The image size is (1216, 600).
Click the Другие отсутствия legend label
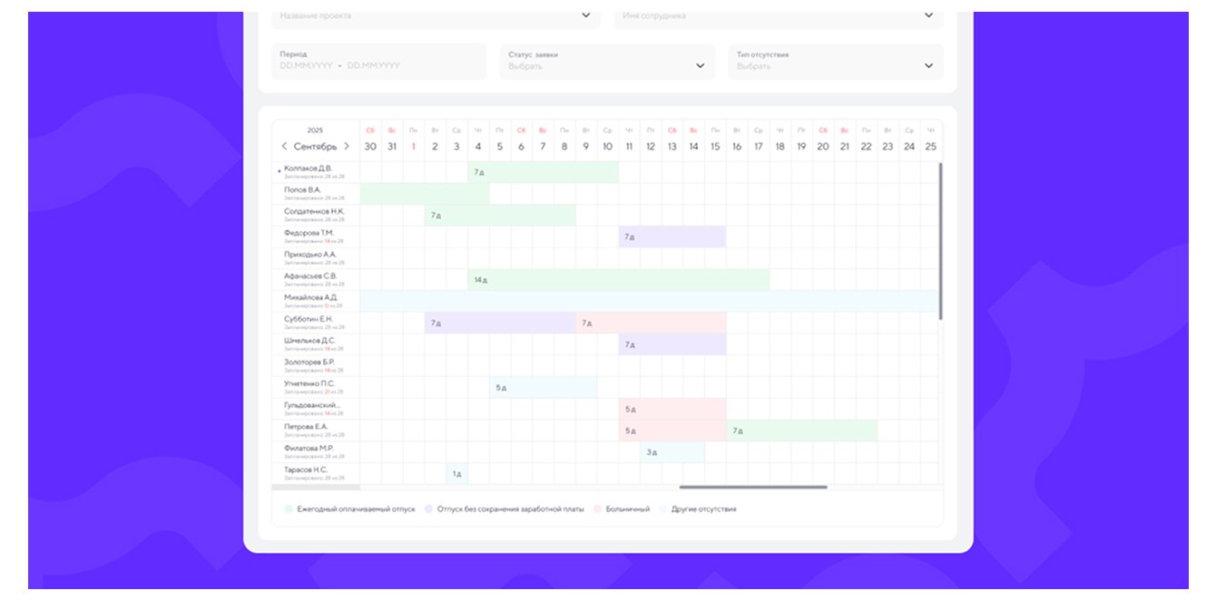point(703,509)
